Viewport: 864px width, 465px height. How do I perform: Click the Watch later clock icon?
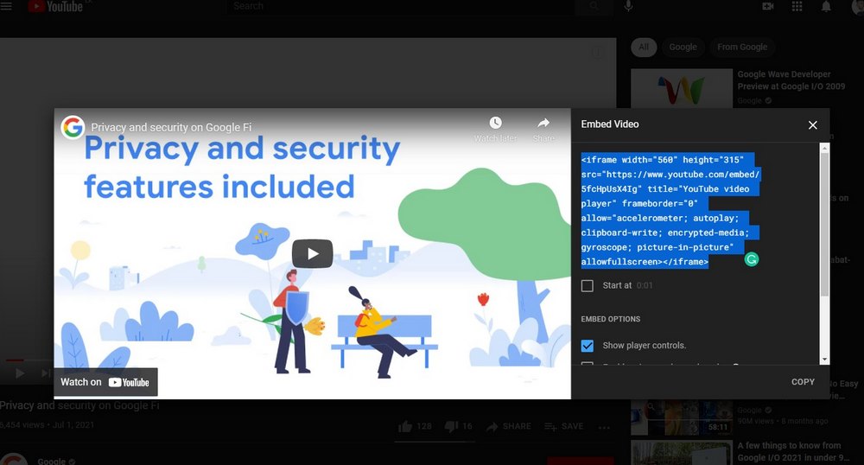(x=495, y=123)
